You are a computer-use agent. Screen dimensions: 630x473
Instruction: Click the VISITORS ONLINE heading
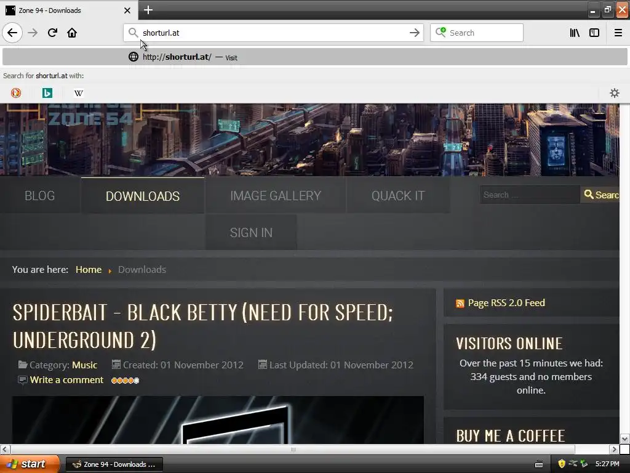(509, 344)
